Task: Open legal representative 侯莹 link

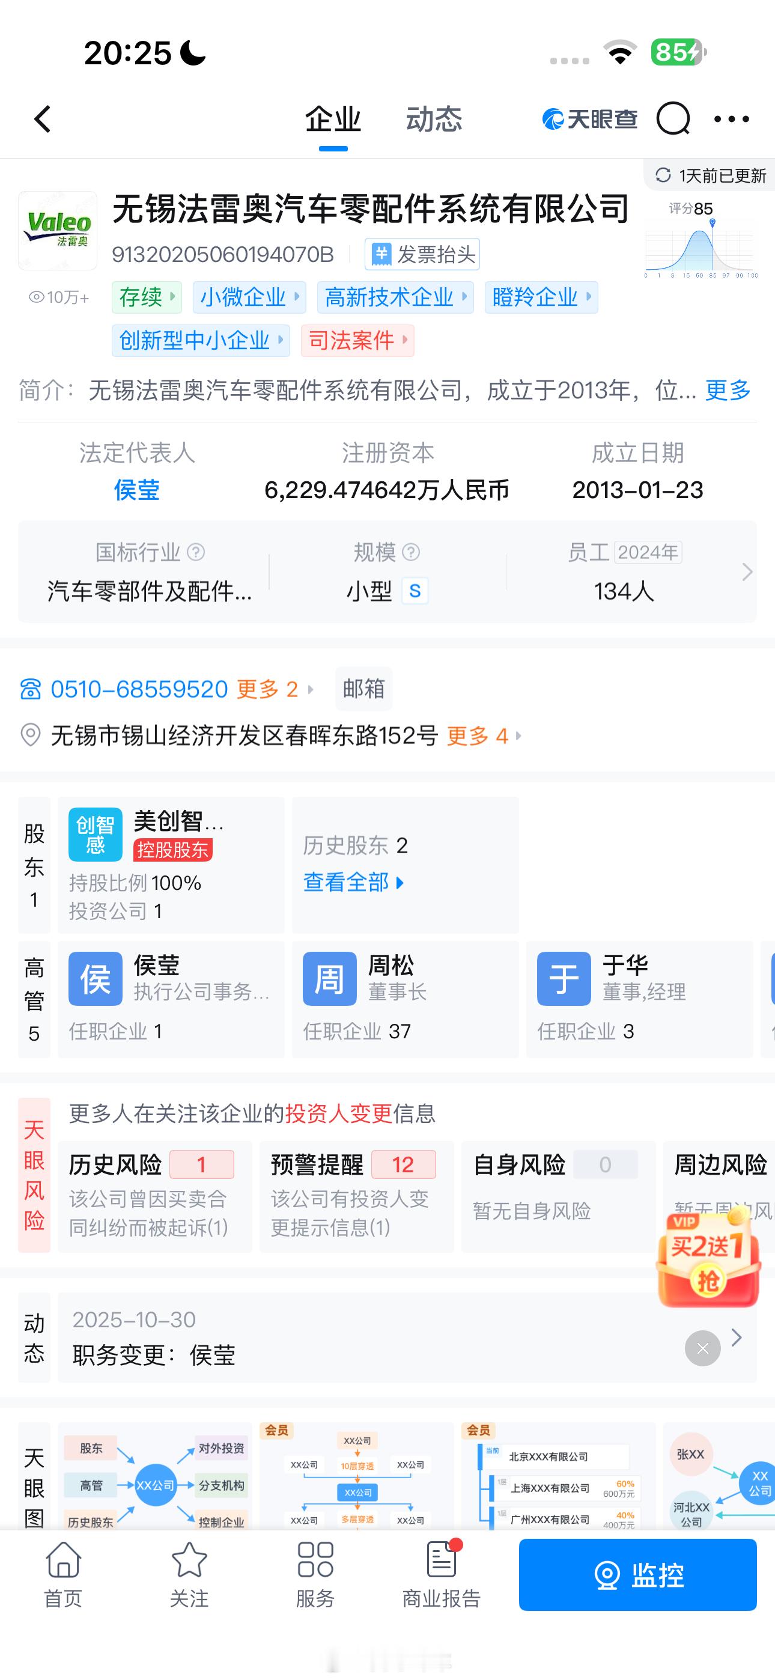Action: point(137,490)
